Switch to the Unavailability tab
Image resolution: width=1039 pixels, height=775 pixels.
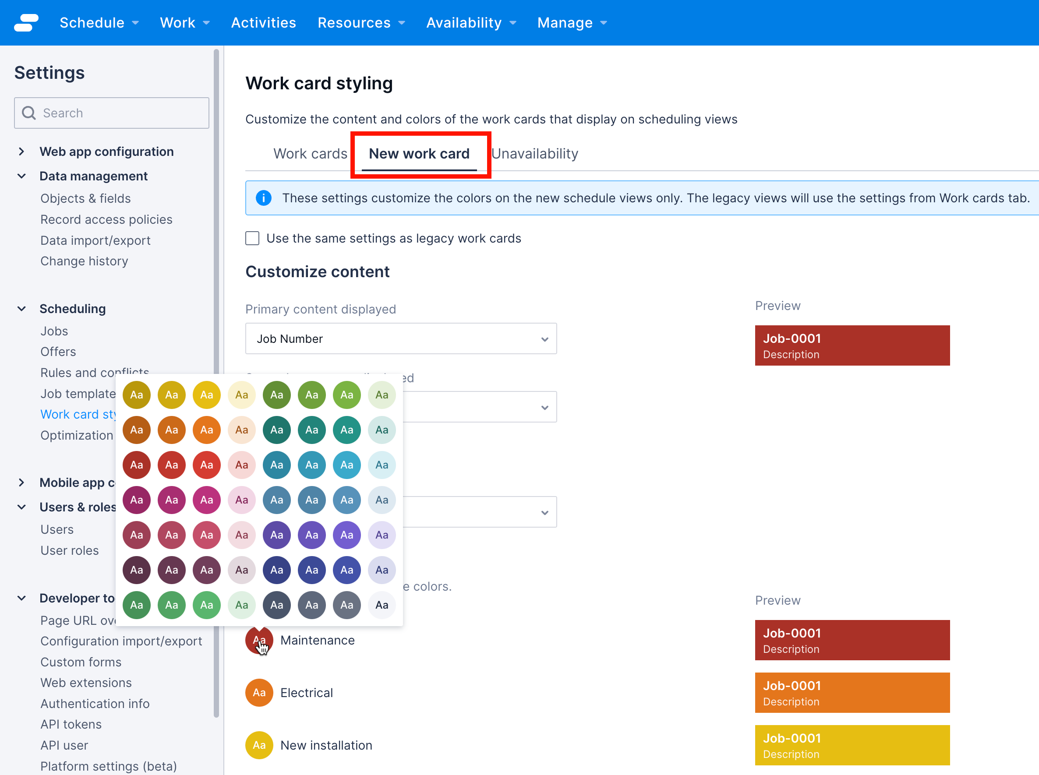click(x=535, y=153)
